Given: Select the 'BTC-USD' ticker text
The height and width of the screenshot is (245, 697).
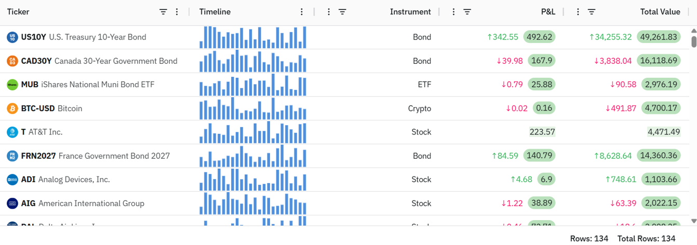Looking at the screenshot, I should click(38, 108).
